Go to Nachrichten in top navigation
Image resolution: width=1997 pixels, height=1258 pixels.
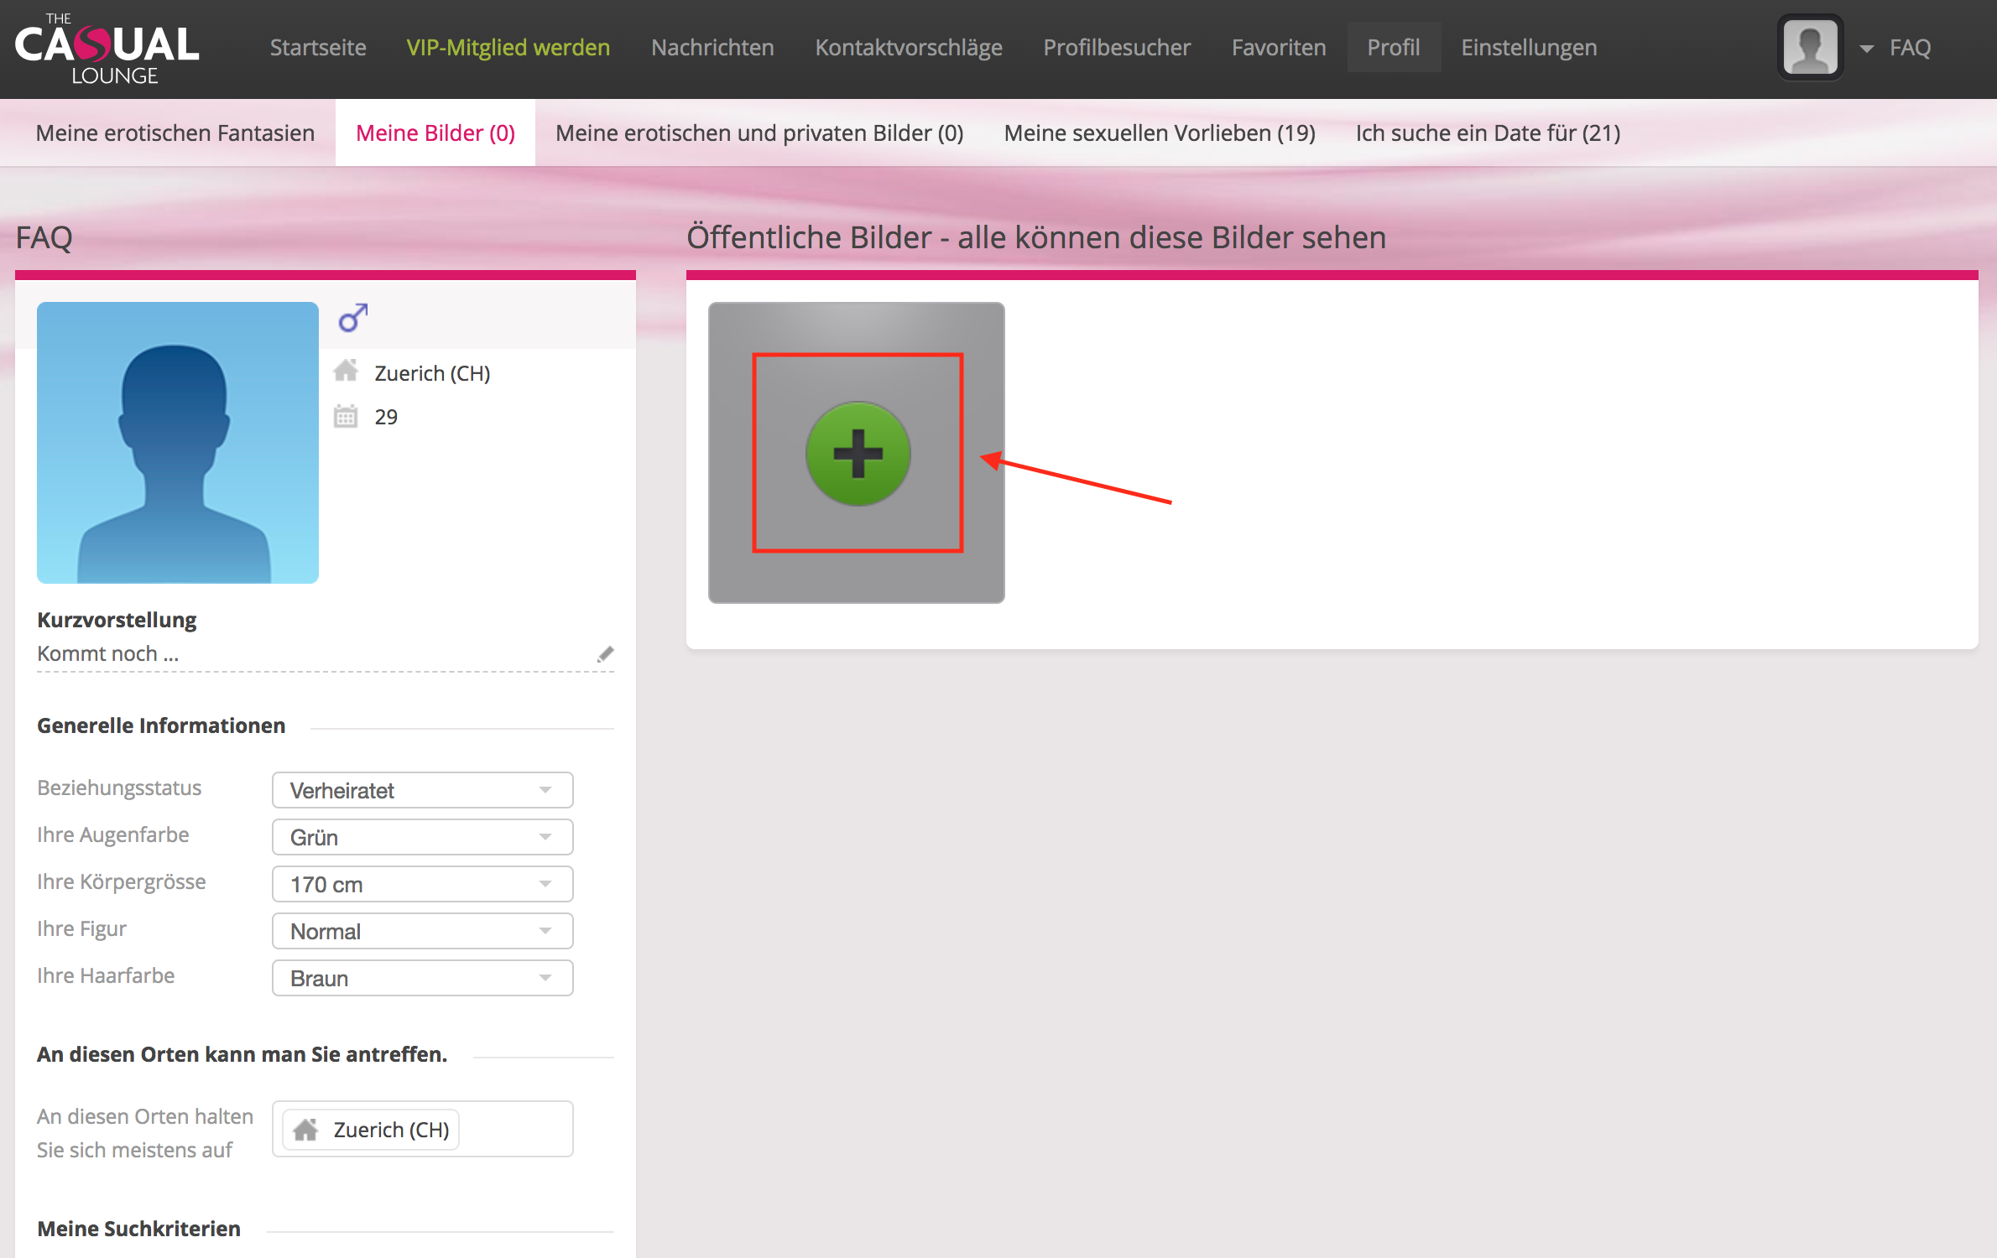[712, 48]
